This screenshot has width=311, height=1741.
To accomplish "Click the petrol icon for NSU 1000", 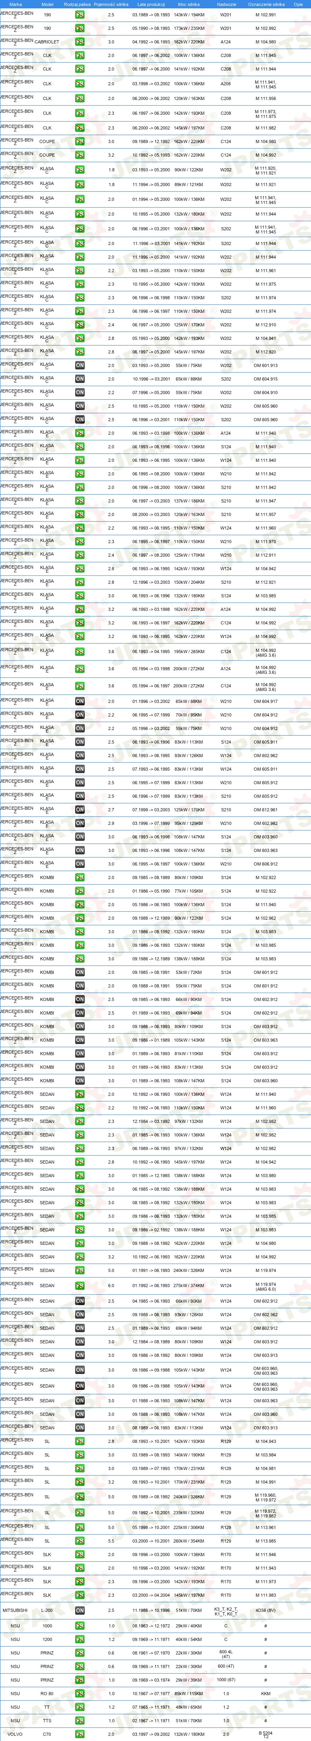I will pos(80,1626).
